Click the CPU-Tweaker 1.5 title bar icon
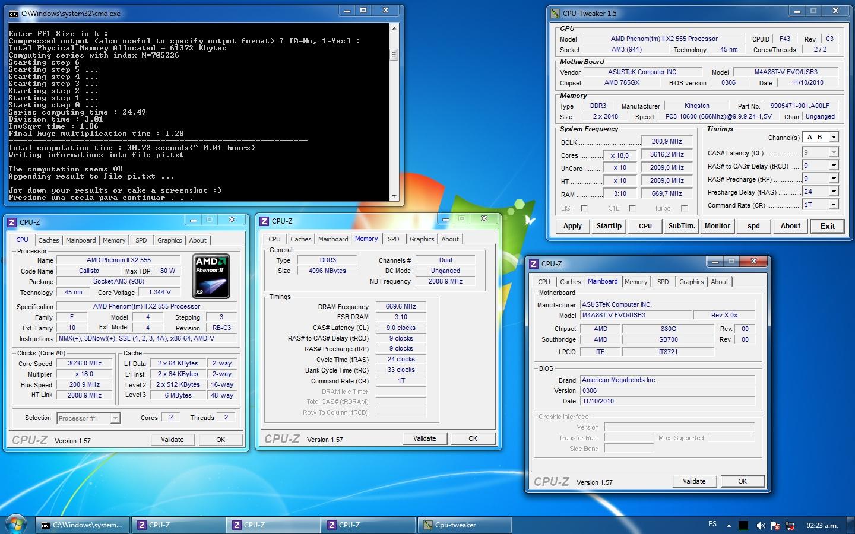The image size is (855, 534). coord(556,13)
